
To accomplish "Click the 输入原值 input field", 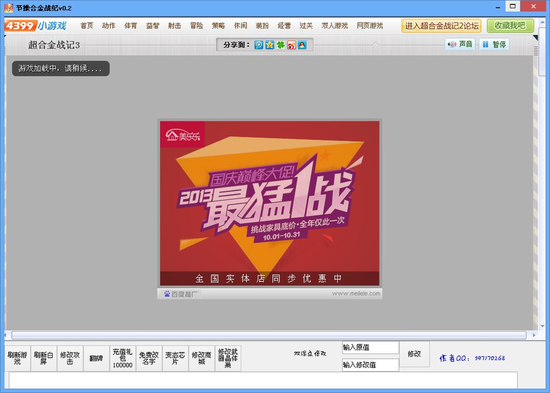I will [x=370, y=348].
